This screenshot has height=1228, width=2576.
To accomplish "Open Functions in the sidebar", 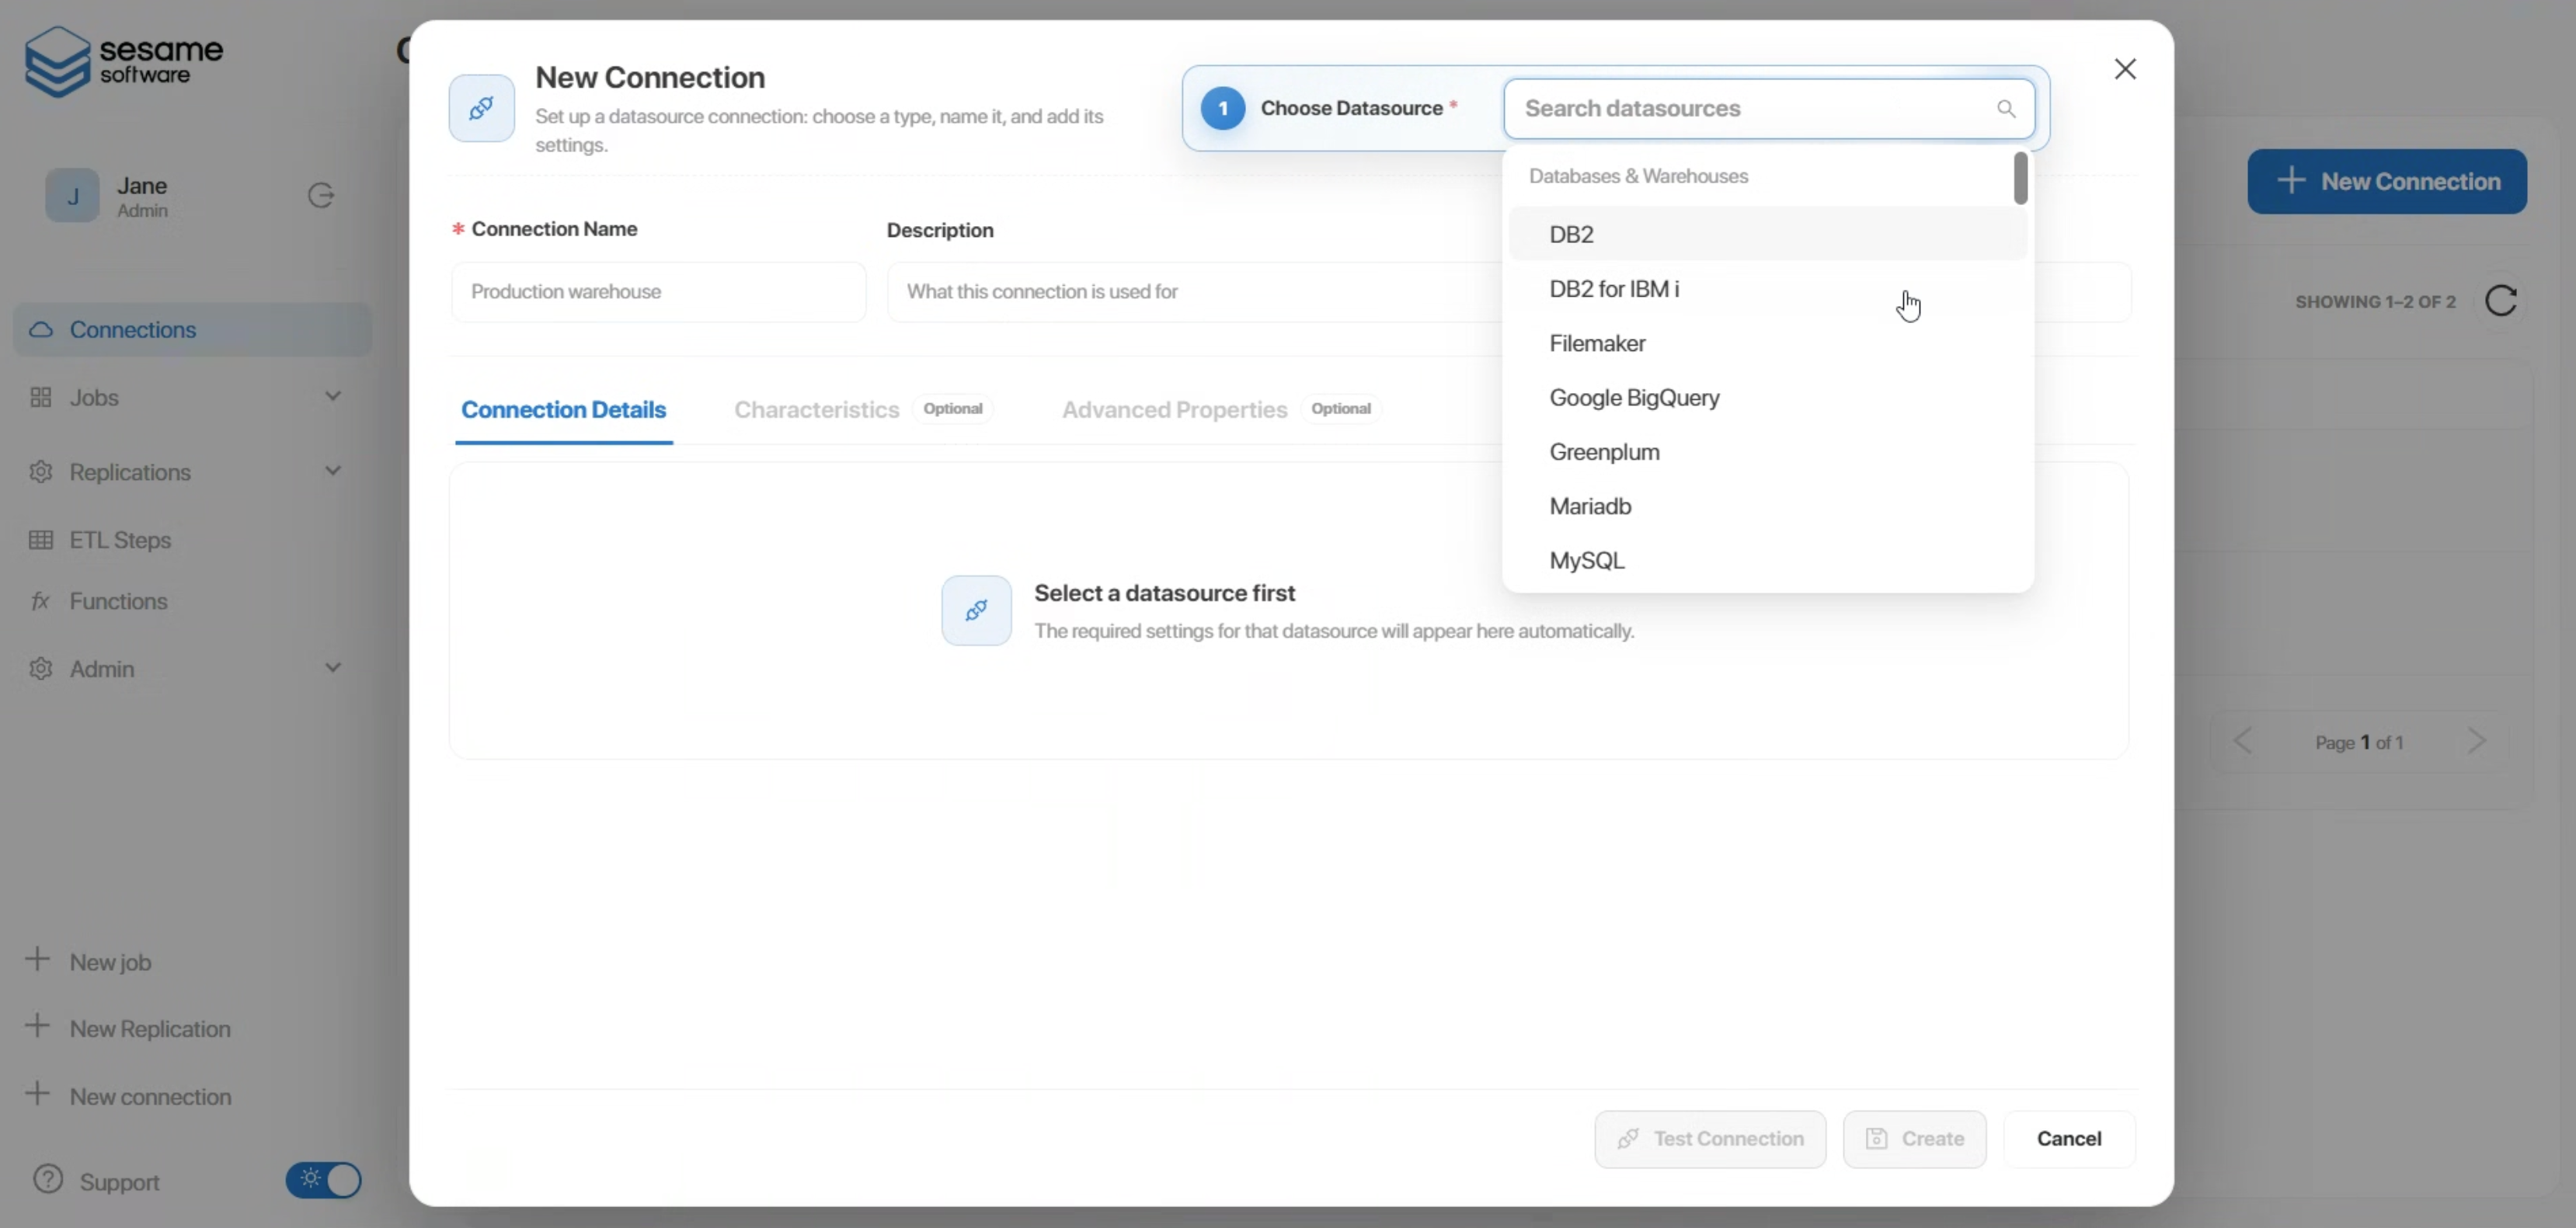I will point(118,601).
